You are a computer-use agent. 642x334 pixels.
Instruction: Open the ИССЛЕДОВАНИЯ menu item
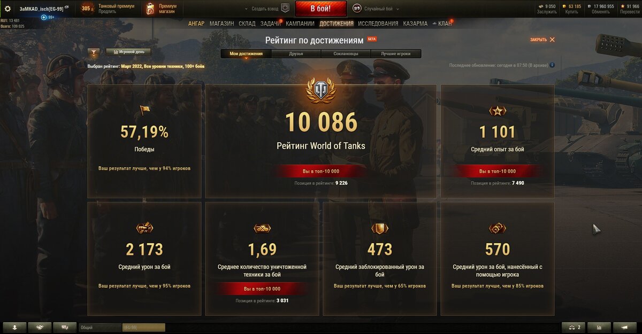tap(378, 24)
